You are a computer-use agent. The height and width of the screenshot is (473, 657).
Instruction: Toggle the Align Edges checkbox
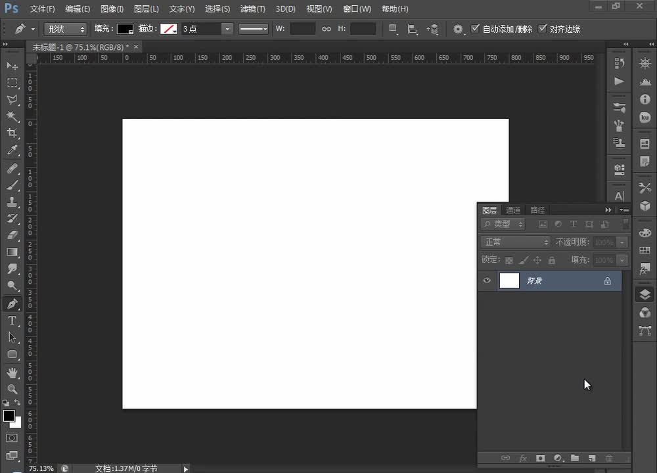point(543,28)
